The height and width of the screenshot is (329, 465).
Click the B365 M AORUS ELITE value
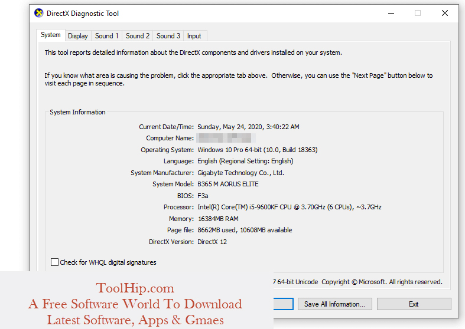click(x=228, y=184)
